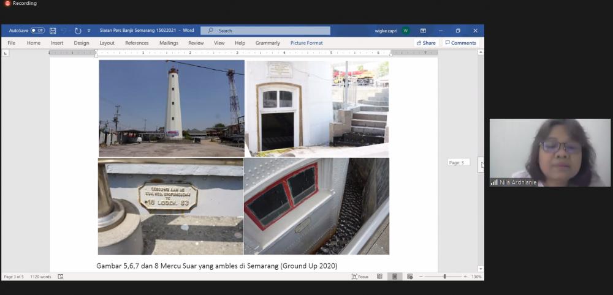
Task: Click the proofing check icon in status bar
Action: point(61,277)
